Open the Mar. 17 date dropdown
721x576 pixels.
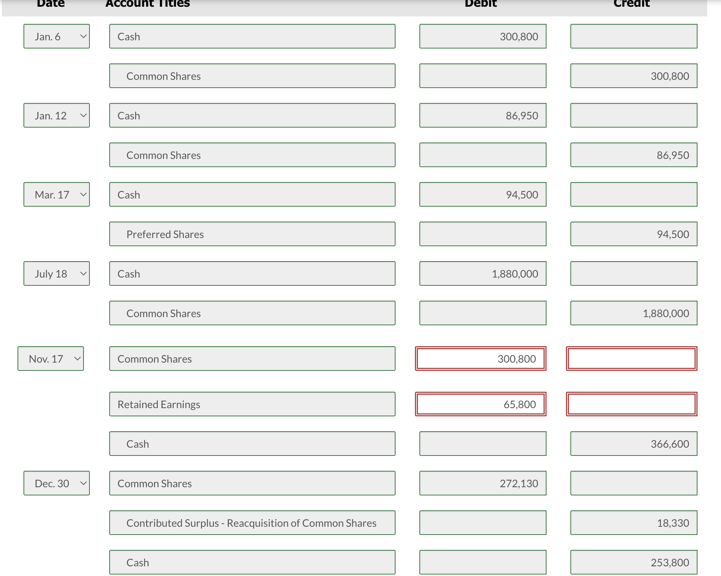56,194
